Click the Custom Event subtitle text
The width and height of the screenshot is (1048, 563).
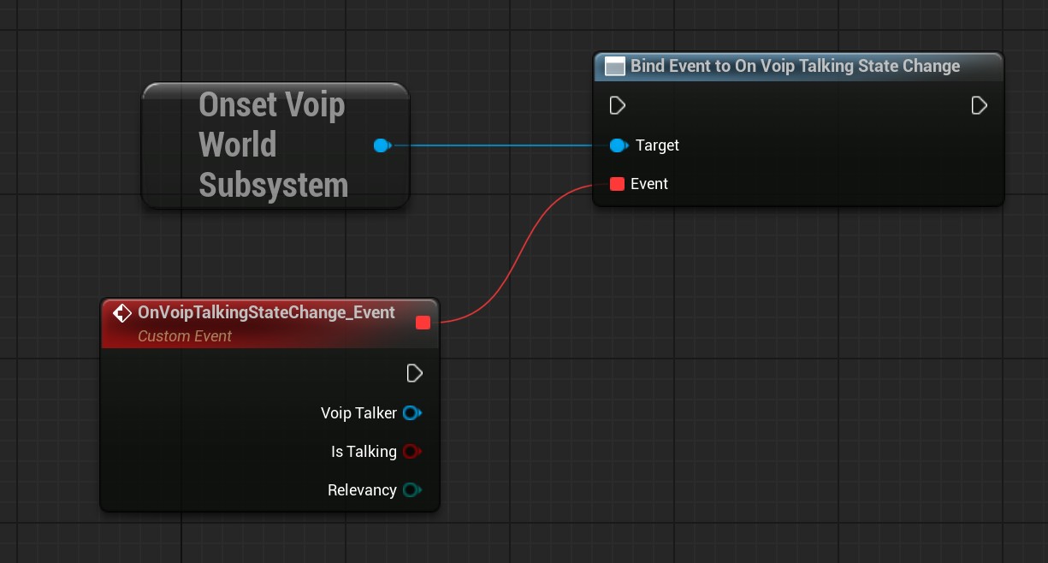click(x=185, y=336)
